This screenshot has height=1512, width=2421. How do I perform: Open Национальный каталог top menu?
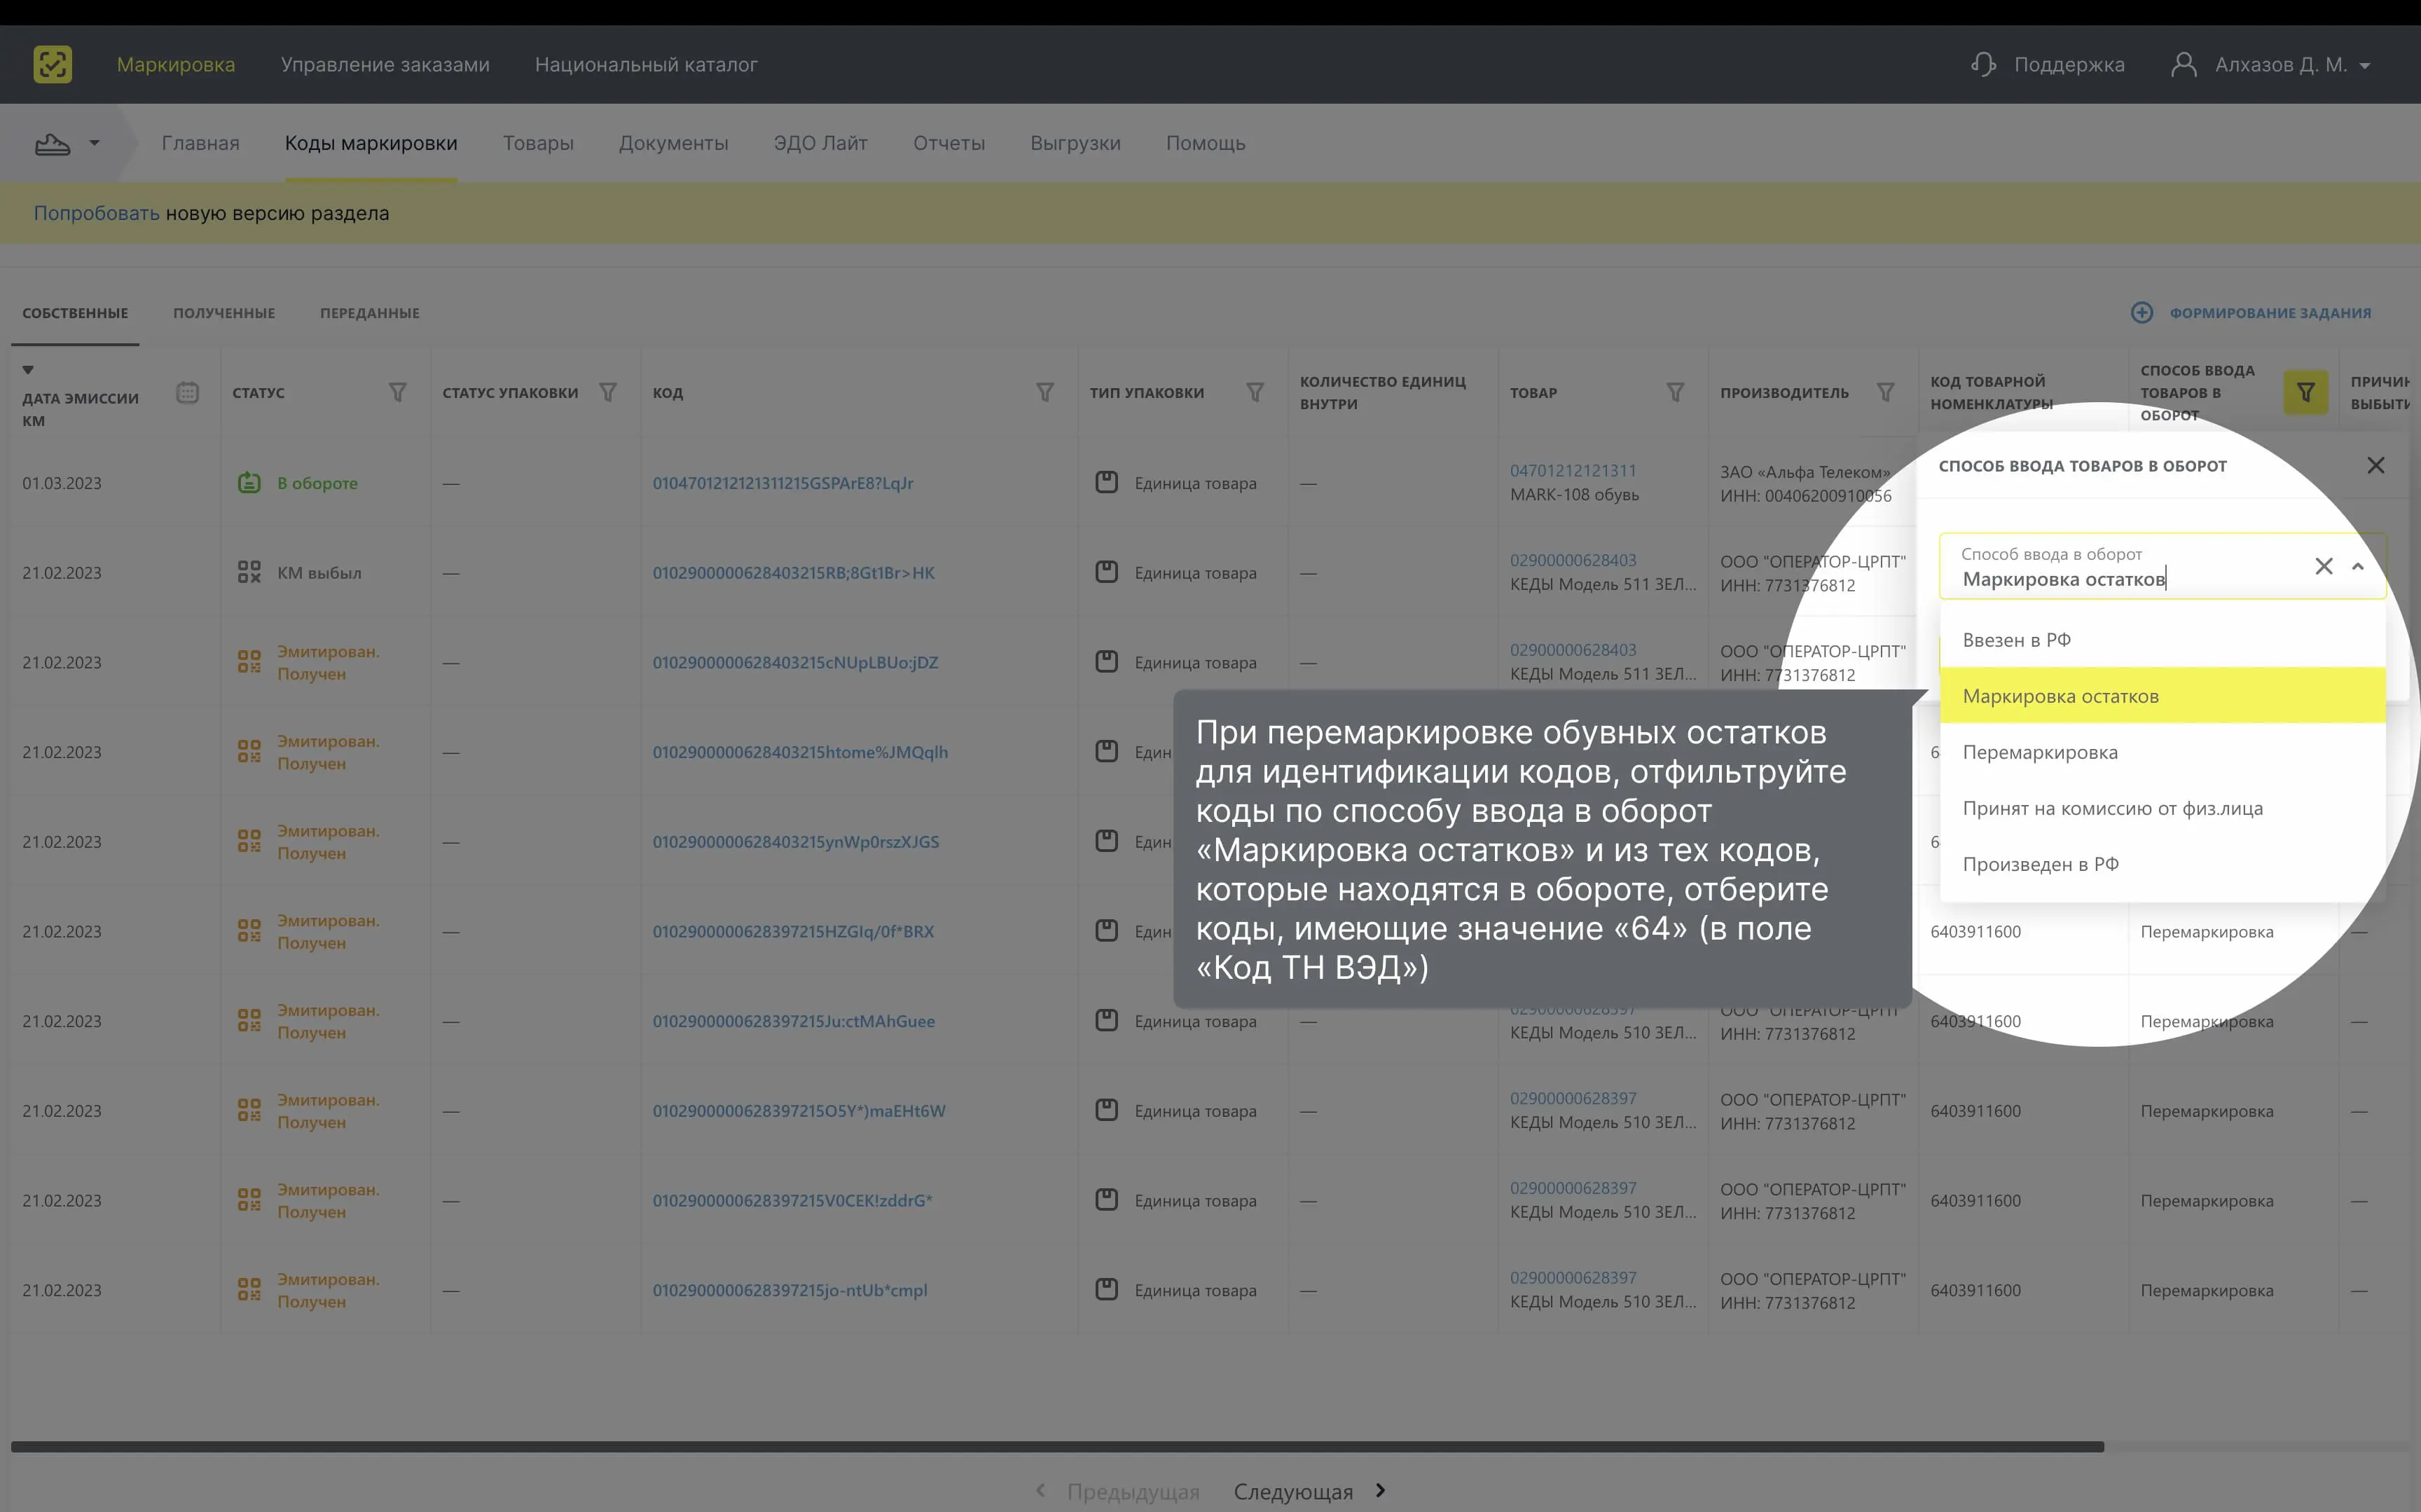pyautogui.click(x=646, y=64)
